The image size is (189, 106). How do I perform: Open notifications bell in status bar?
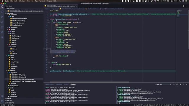[187, 105]
